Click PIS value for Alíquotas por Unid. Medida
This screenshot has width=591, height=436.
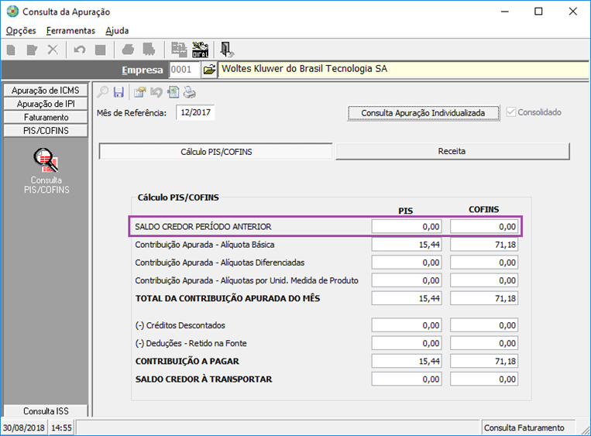[x=407, y=280]
